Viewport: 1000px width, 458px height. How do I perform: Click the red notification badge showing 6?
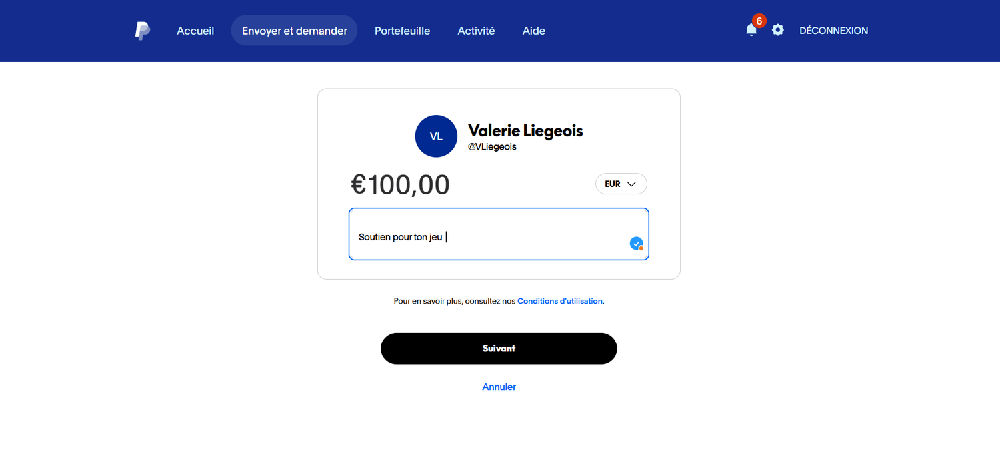(x=759, y=21)
